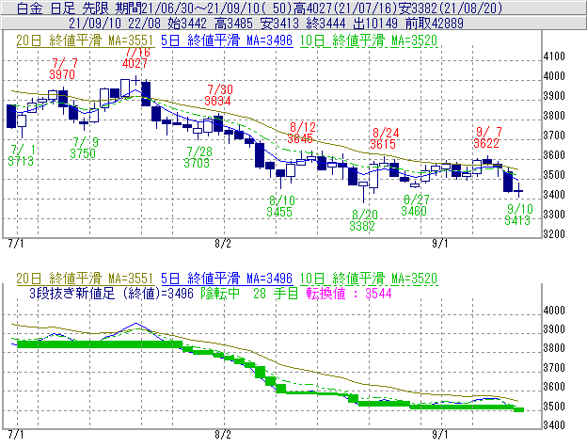The image size is (587, 447).
Task: Select the 7/28 3703 low label
Action: pyautogui.click(x=197, y=157)
